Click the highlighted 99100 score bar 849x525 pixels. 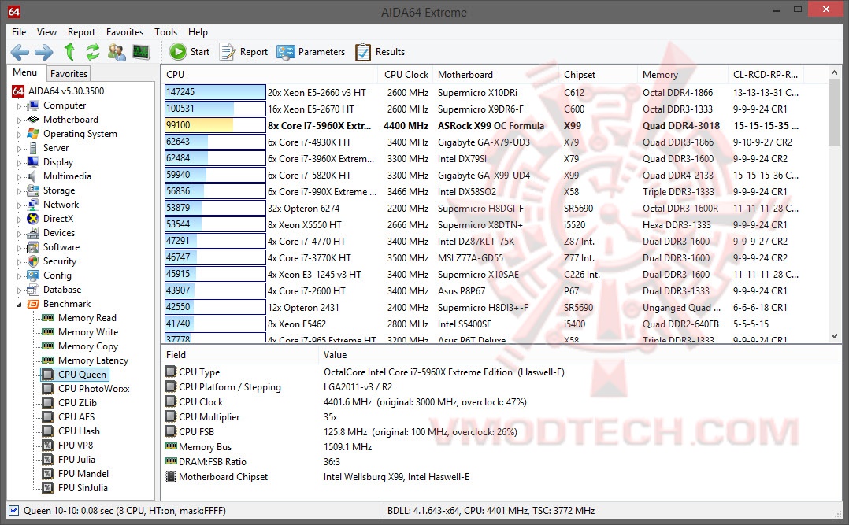click(x=215, y=126)
